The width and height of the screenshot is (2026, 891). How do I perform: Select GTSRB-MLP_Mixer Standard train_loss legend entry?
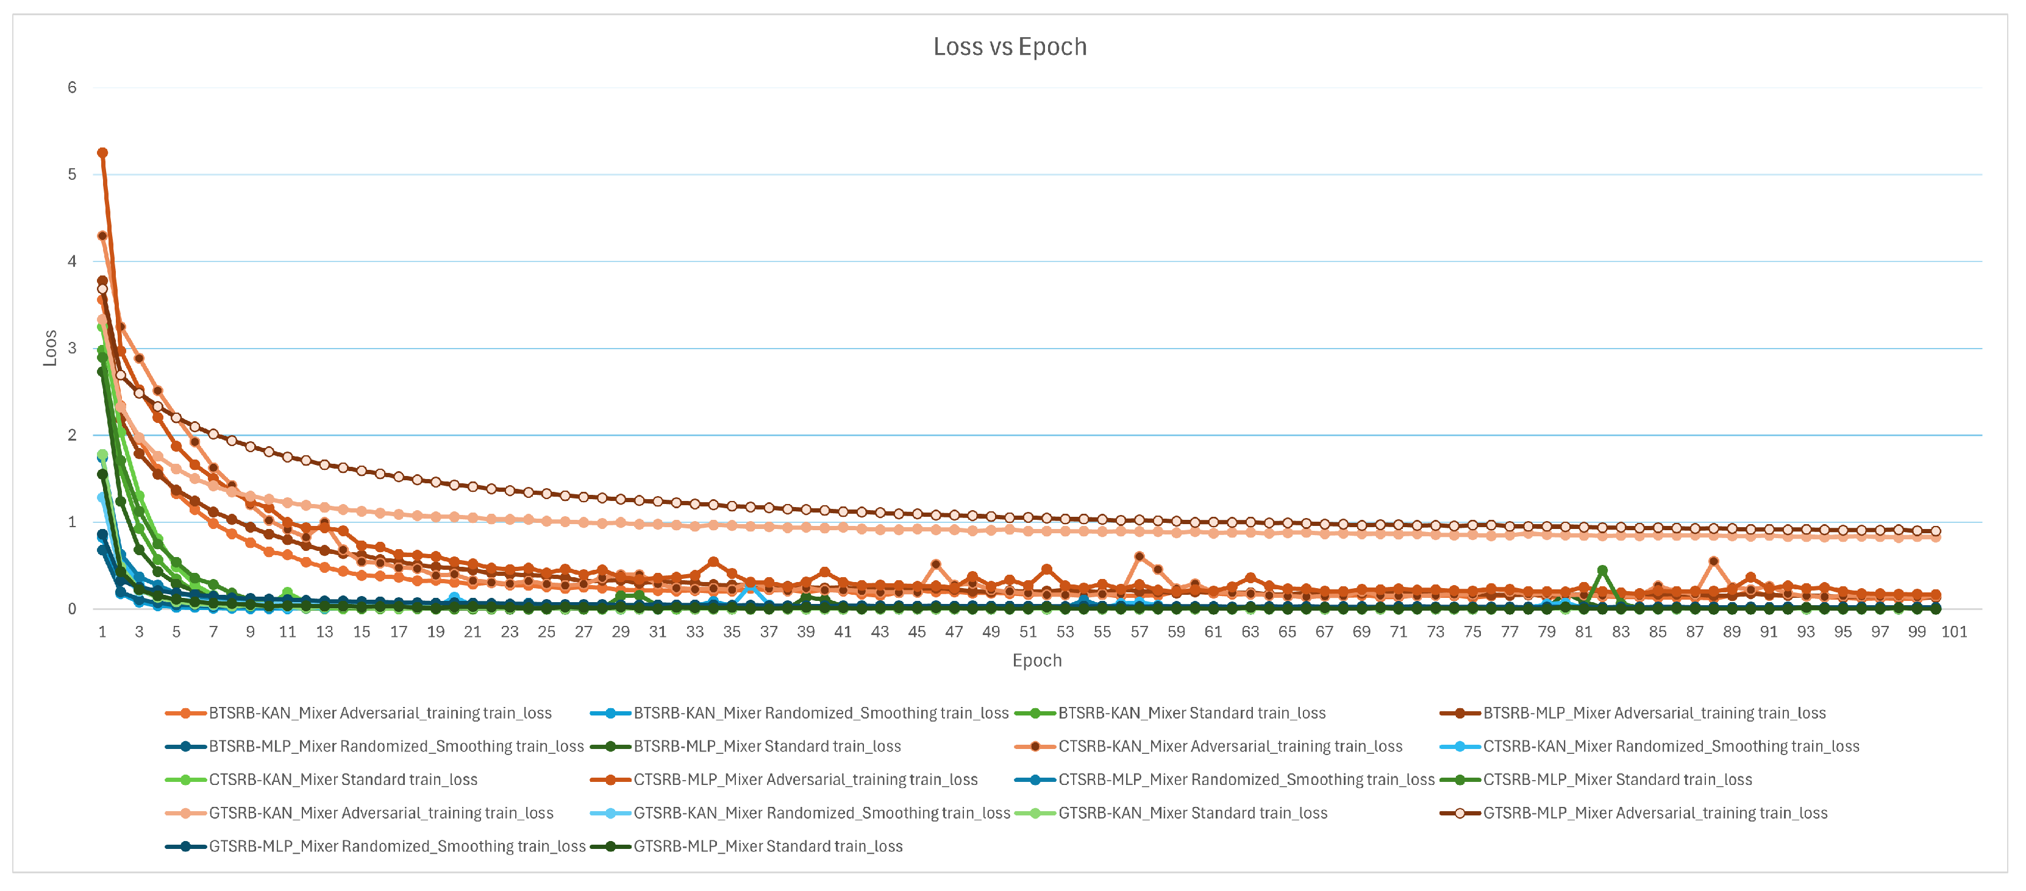768,847
